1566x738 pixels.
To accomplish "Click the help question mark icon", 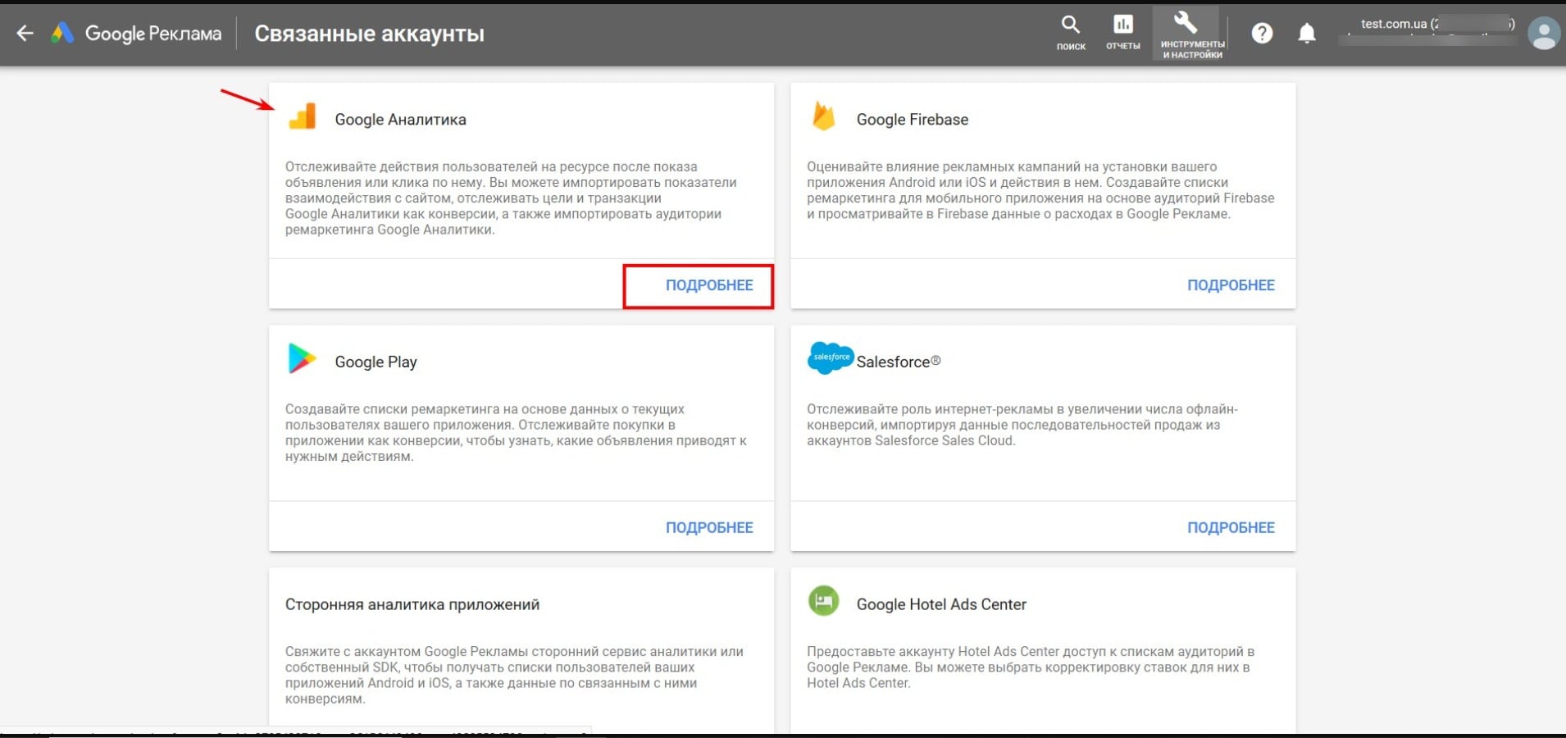I will 1262,34.
